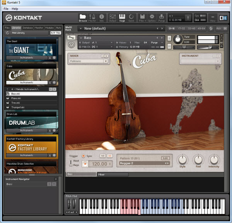Select rack page 17-32
The width and height of the screenshot is (232, 223).
[182, 28]
